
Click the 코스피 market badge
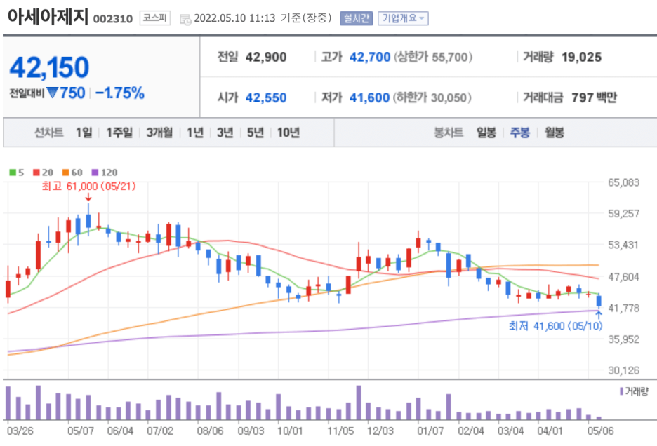coord(154,18)
